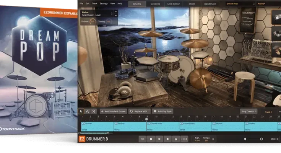281x153 pixels.
Task: Select the arrow pointer tool
Action: (81, 111)
